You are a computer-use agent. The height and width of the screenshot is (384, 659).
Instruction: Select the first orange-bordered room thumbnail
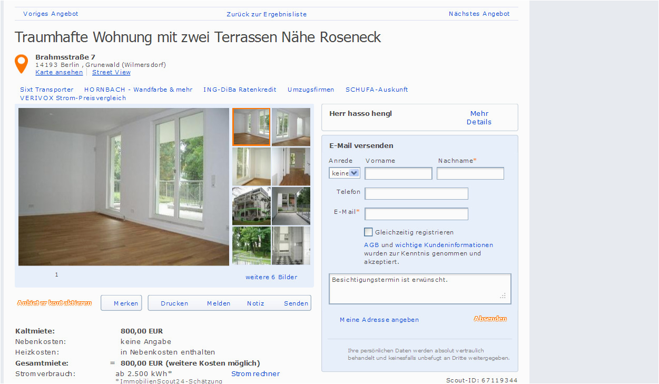tap(251, 126)
